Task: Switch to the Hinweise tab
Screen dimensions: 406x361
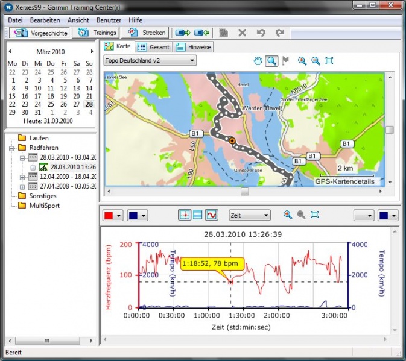Action: 194,47
